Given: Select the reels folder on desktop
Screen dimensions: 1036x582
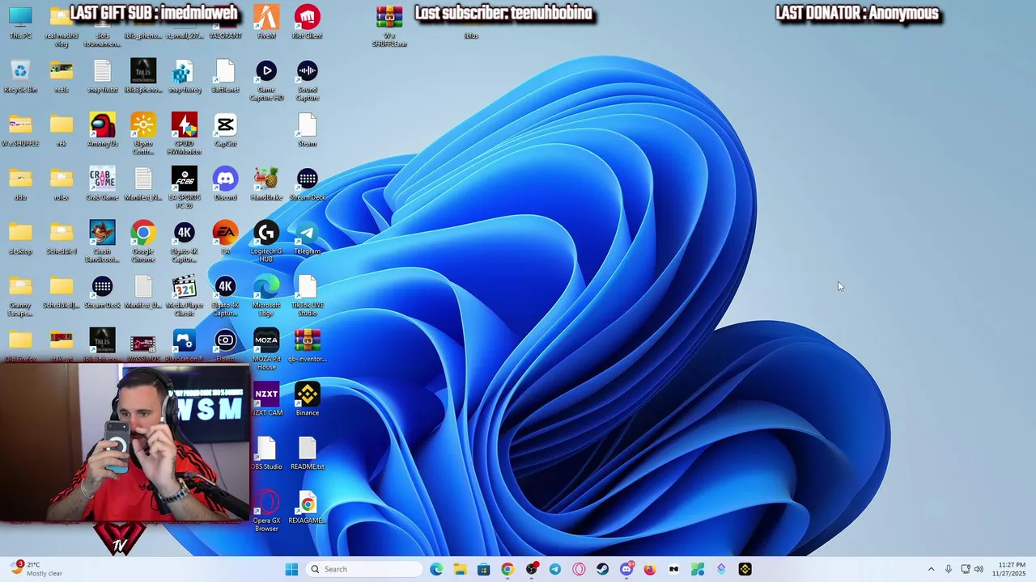Looking at the screenshot, I should click(62, 78).
